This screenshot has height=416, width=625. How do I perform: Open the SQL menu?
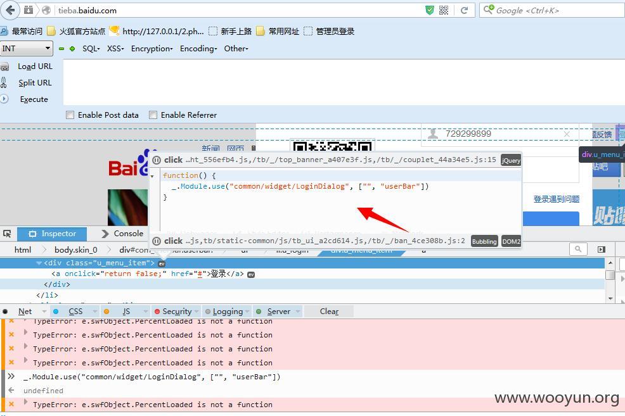(91, 49)
